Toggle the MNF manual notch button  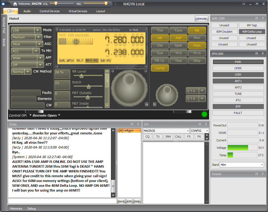pyautogui.click(x=197, y=38)
